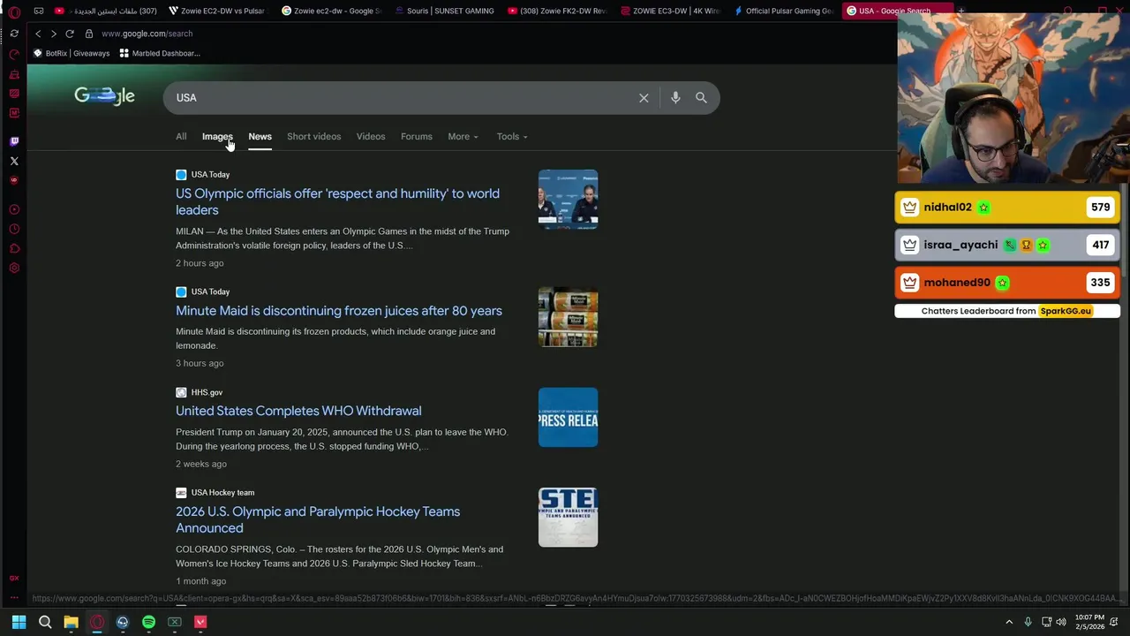Click the "2 weeks ago" timestamp

point(201,464)
